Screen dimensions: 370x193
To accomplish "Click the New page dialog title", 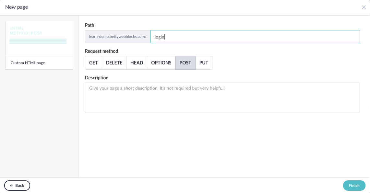I will coord(16,7).
